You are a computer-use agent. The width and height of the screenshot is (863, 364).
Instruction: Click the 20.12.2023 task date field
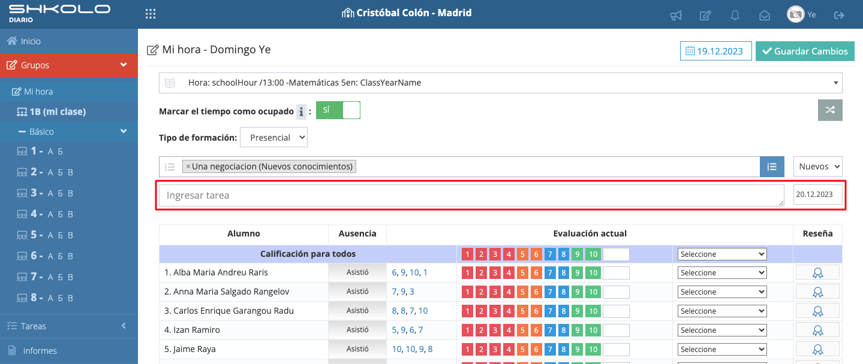point(818,195)
